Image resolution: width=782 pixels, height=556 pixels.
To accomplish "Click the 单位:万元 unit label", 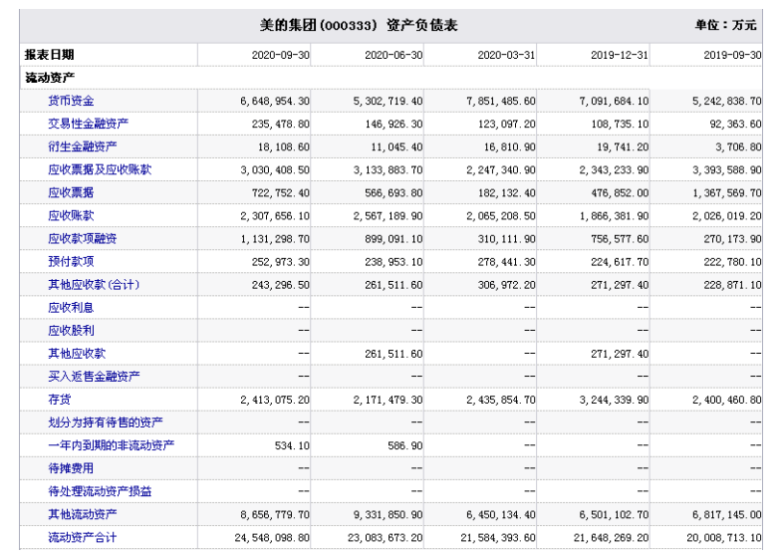I will pyautogui.click(x=725, y=25).
